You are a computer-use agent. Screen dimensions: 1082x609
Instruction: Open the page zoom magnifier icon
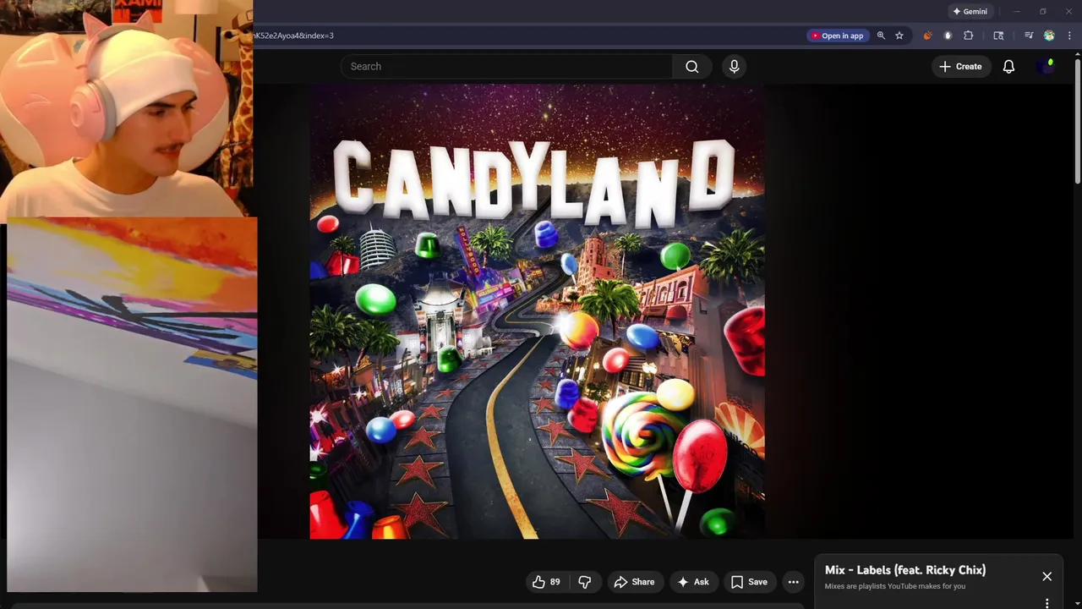(881, 36)
